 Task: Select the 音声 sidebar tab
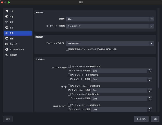(18, 33)
